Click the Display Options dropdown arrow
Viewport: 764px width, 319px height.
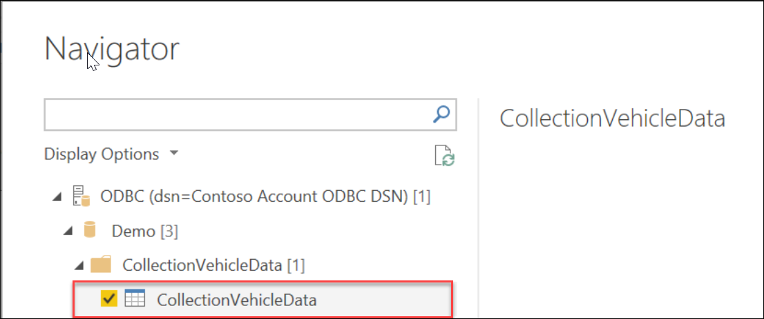click(174, 153)
